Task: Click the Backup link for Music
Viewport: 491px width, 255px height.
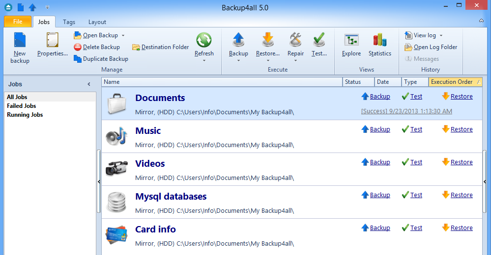Action: (x=380, y=129)
